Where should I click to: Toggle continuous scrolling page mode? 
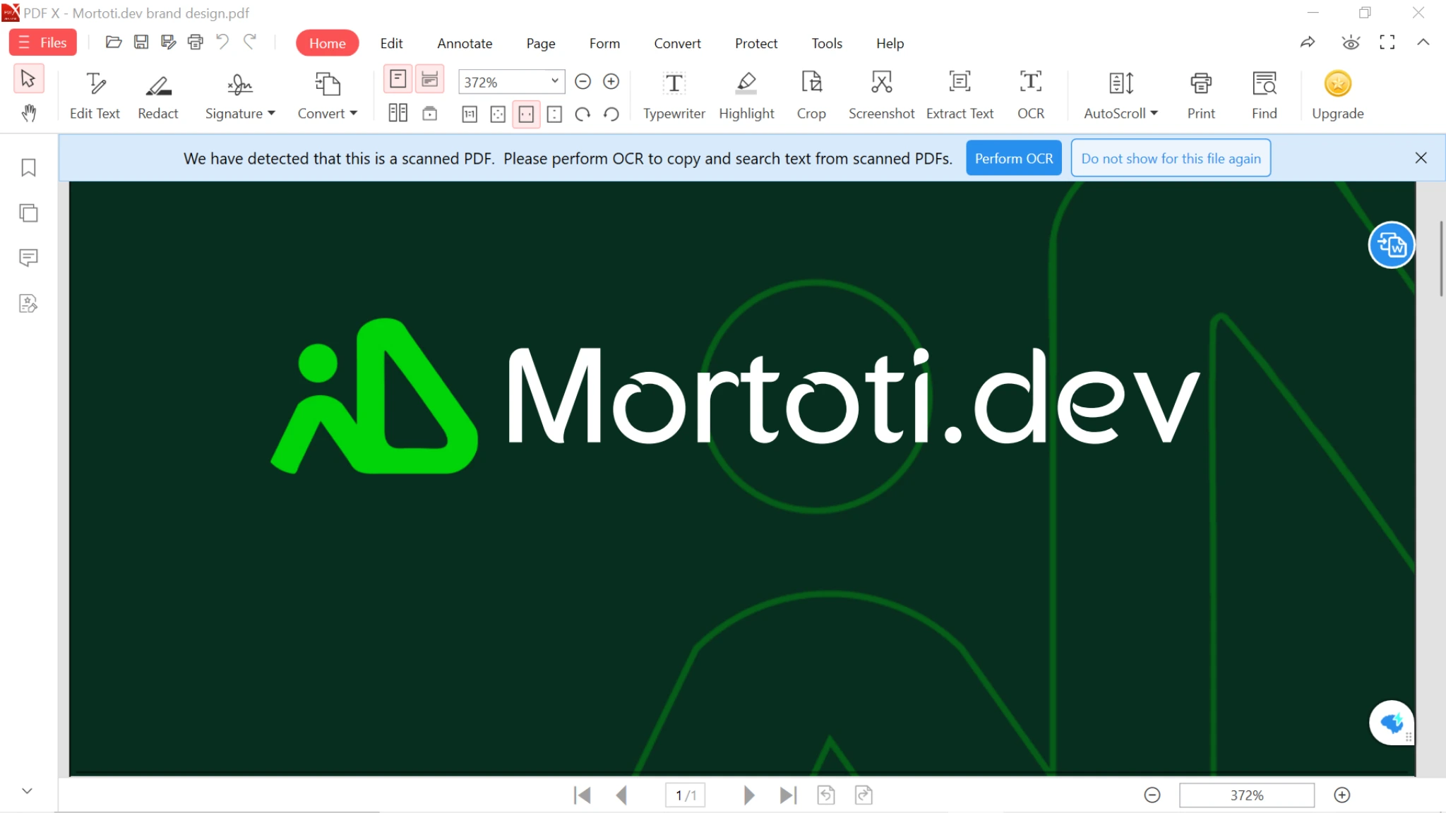(x=429, y=79)
